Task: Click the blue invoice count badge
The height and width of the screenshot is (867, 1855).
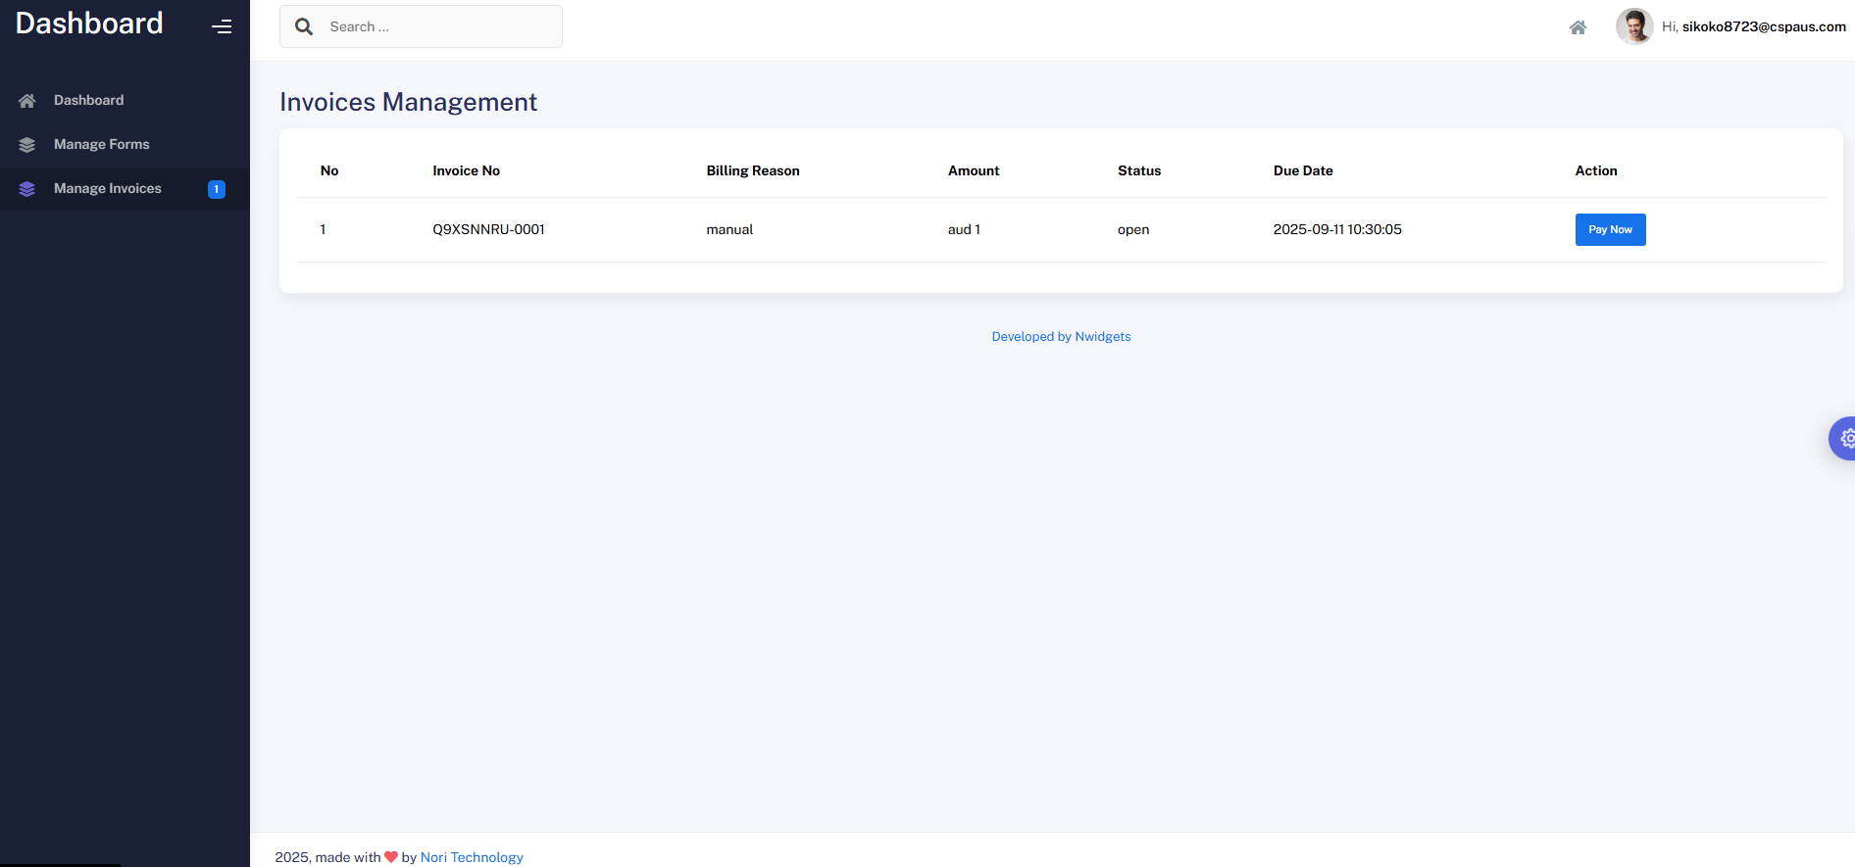Action: point(217,189)
